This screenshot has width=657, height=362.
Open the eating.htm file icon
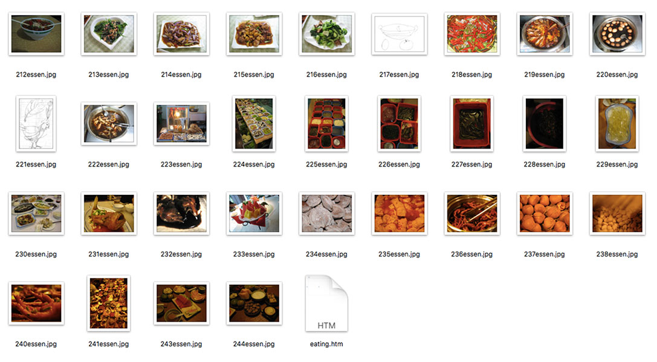326,303
